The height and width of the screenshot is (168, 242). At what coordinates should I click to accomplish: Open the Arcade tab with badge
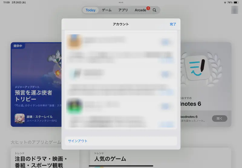point(140,10)
